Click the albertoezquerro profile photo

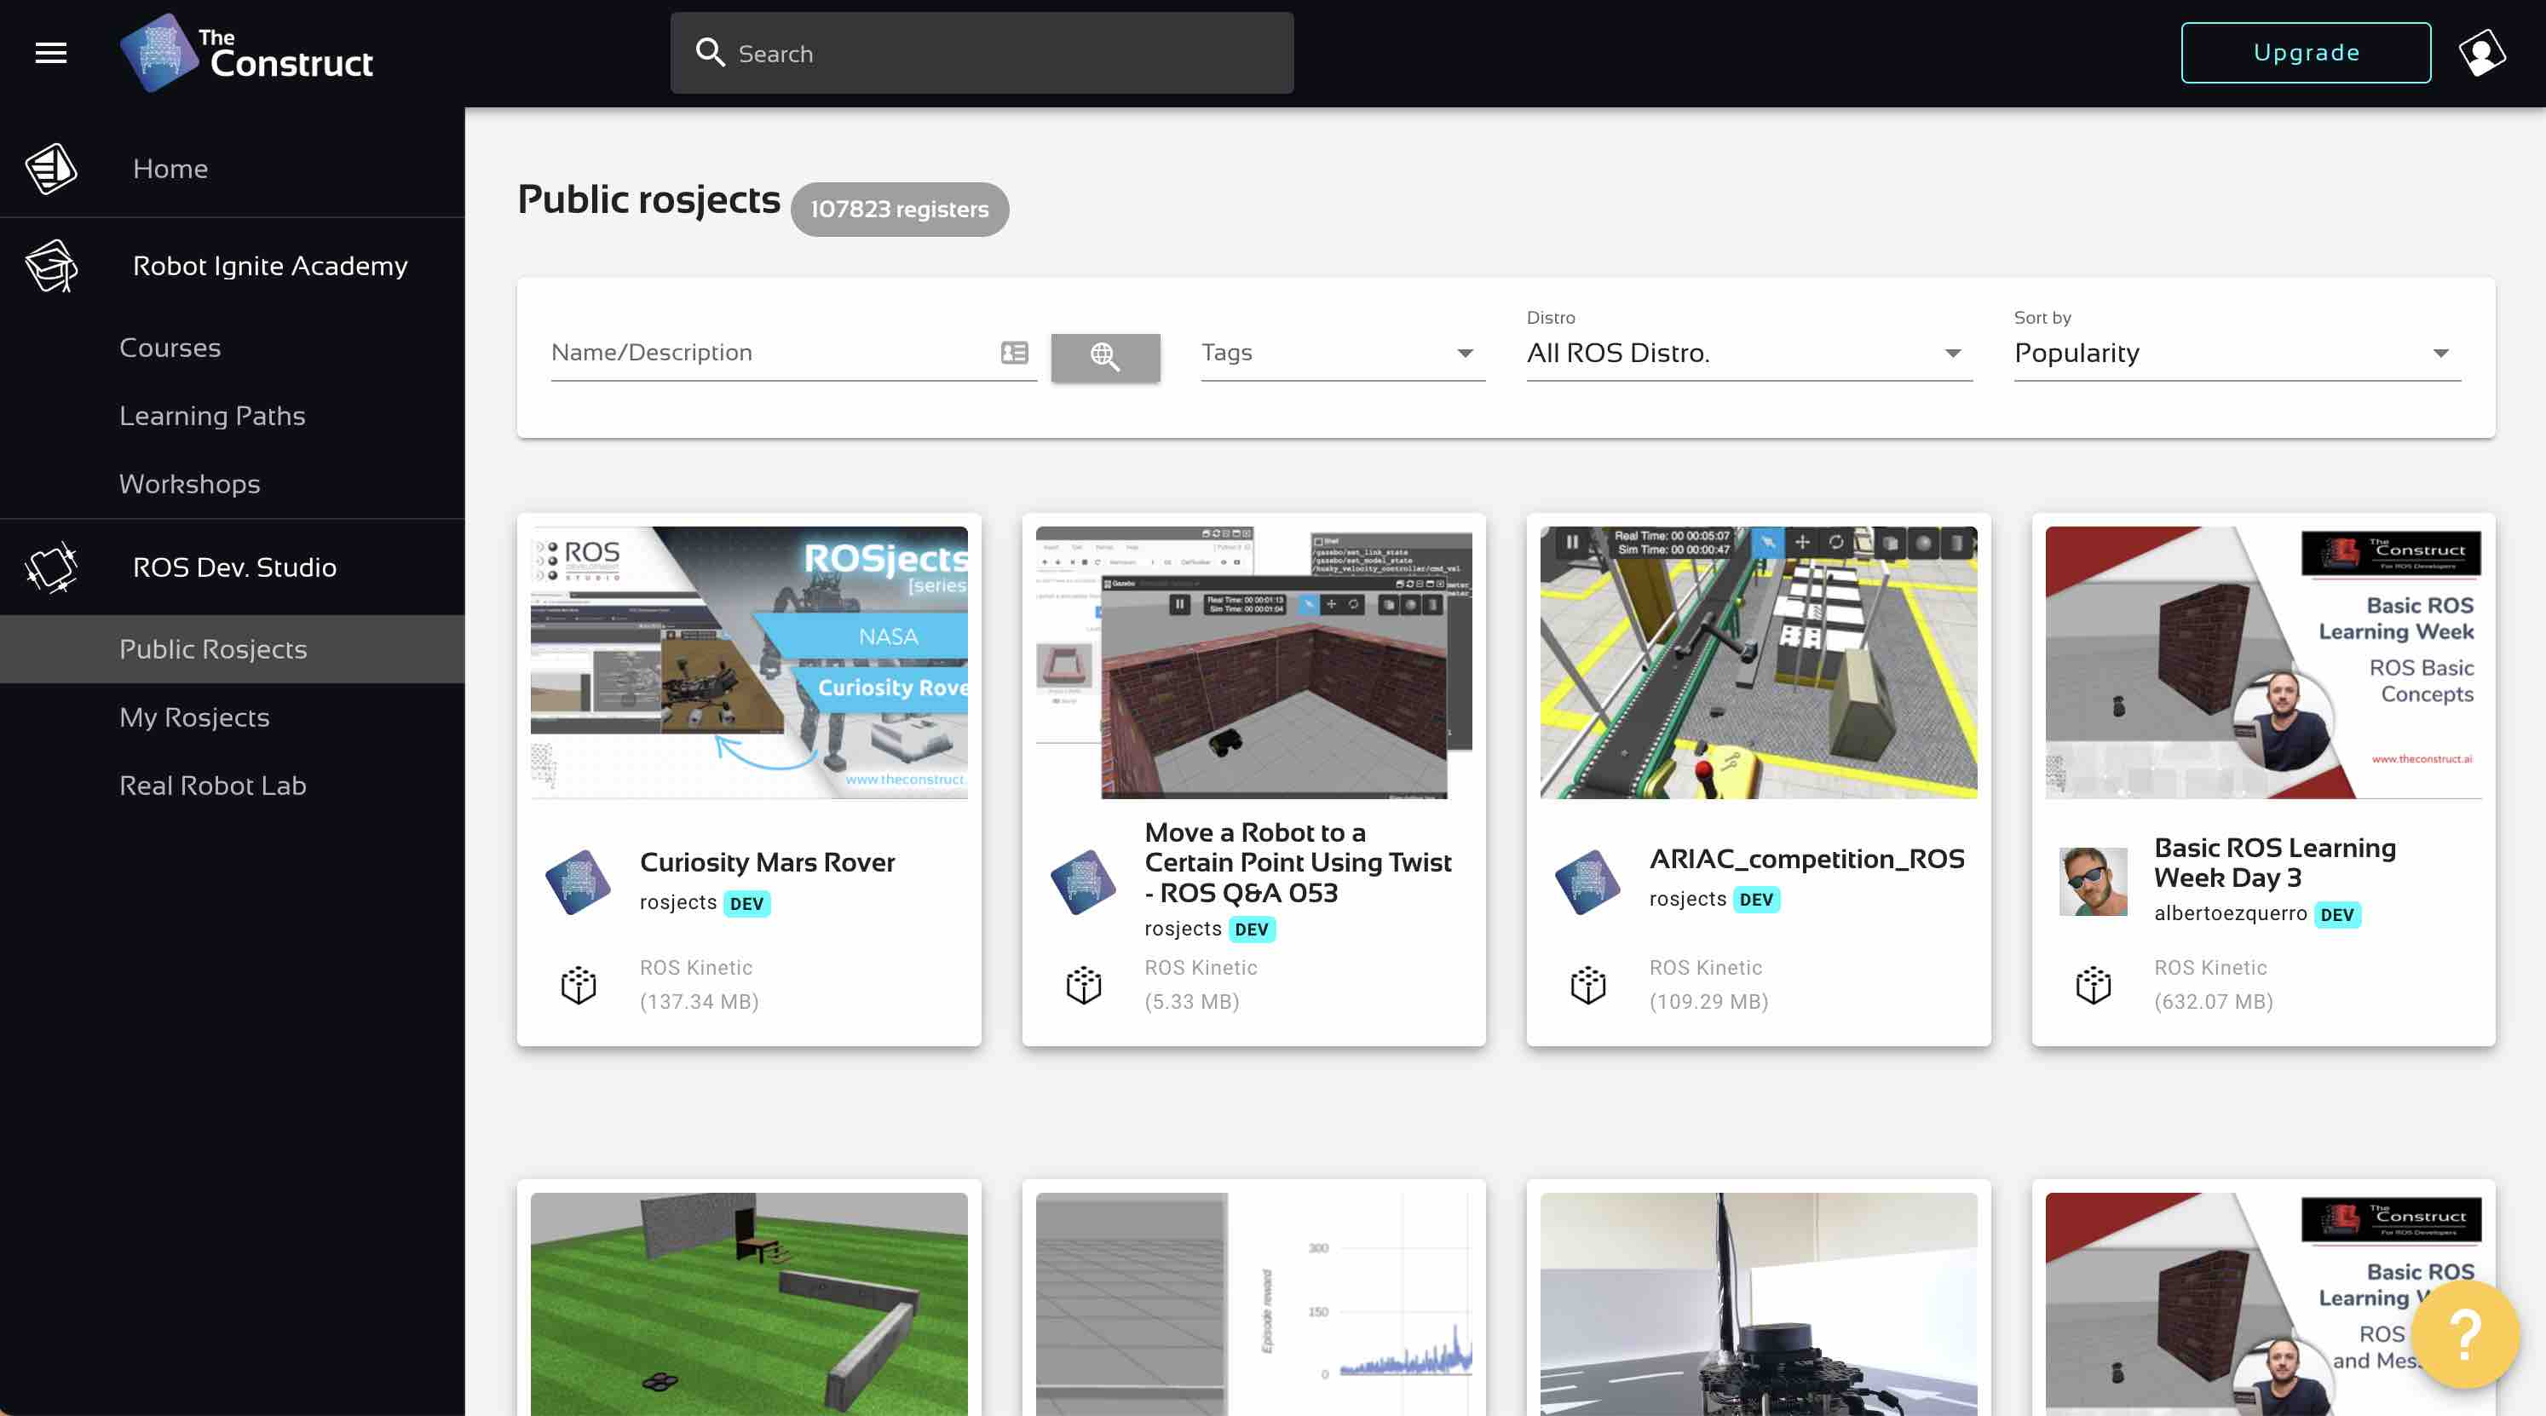click(x=2094, y=882)
